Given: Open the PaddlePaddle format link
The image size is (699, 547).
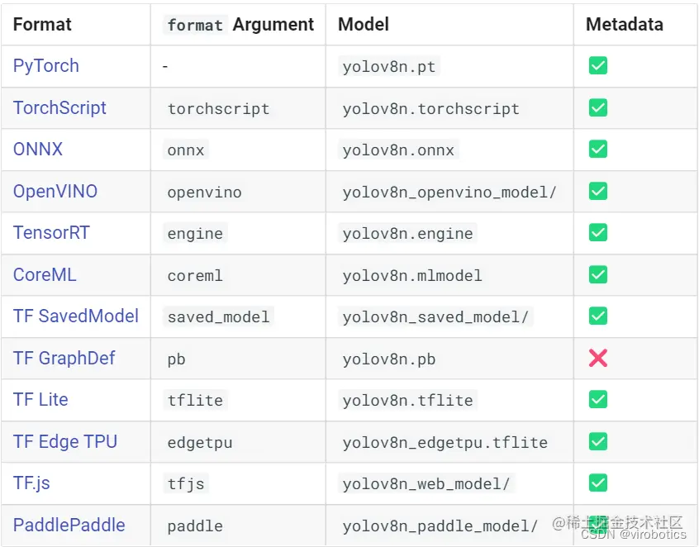Looking at the screenshot, I should pyautogui.click(x=69, y=526).
